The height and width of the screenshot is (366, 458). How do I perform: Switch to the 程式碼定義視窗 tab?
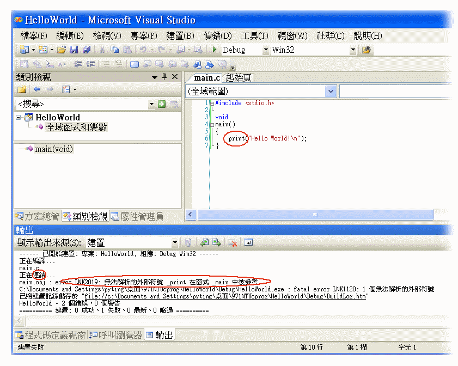[x=51, y=335]
